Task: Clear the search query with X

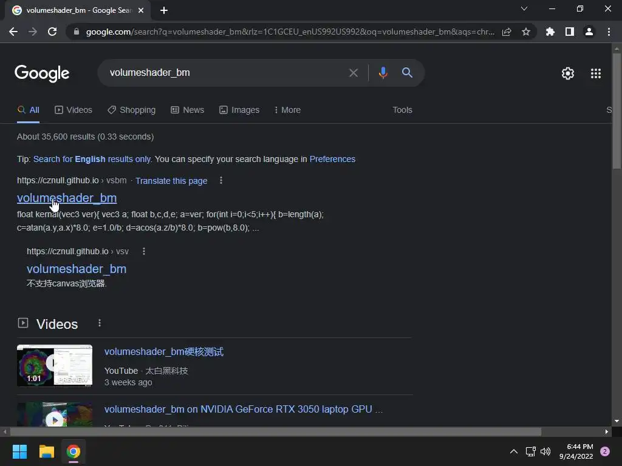Action: click(354, 73)
